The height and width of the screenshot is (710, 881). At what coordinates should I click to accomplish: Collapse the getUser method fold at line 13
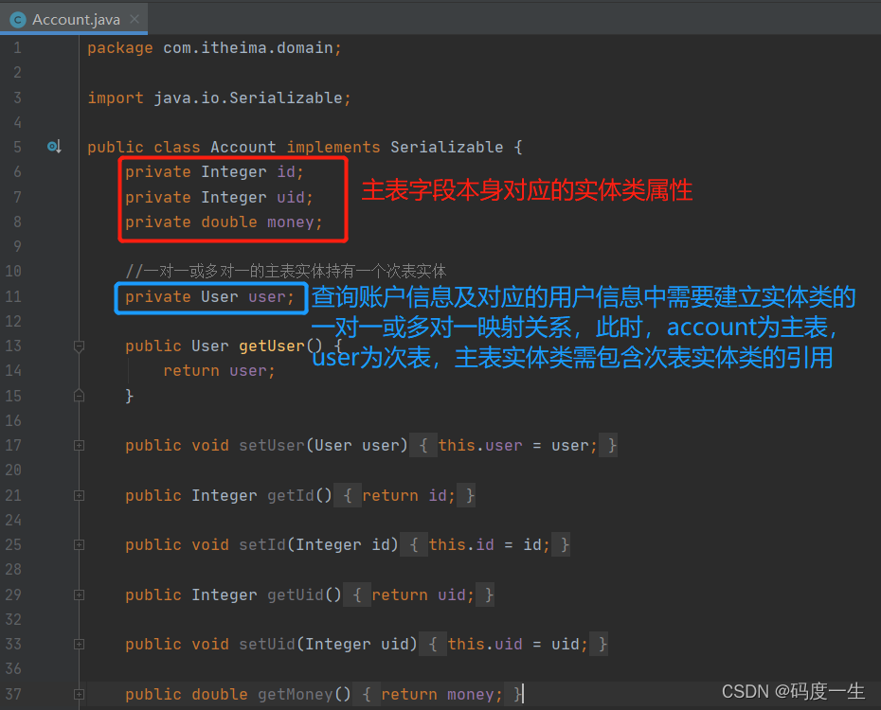tap(80, 346)
